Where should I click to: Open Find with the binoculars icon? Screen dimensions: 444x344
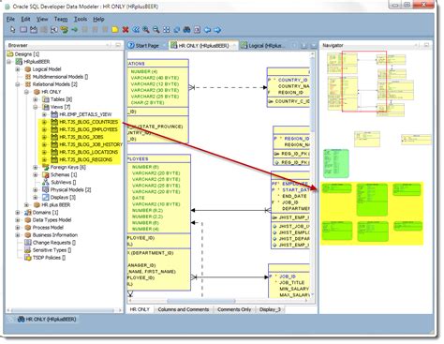pyautogui.click(x=186, y=30)
